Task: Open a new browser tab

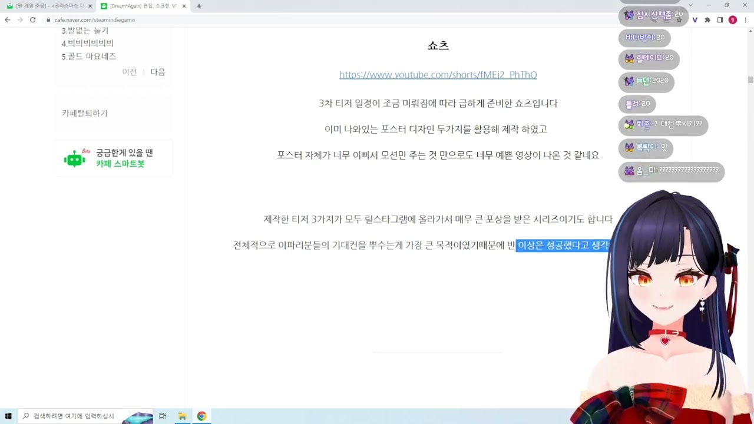Action: point(199,6)
